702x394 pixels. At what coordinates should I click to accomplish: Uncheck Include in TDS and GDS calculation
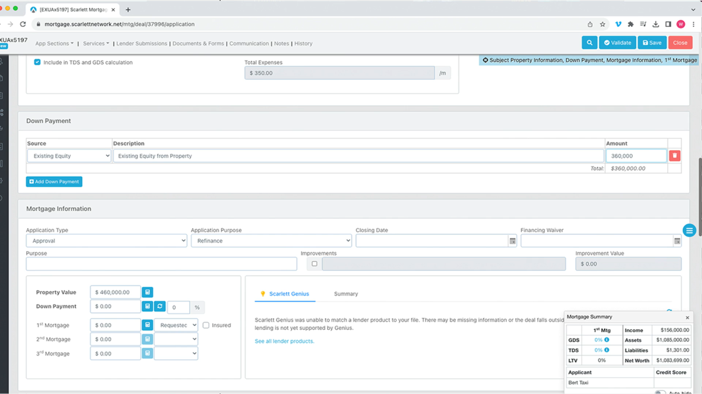pos(37,62)
